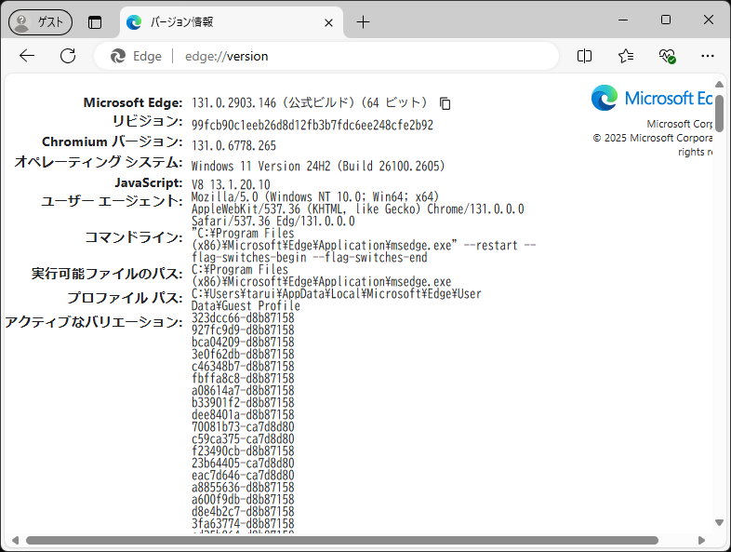Viewport: 731px width, 552px height.
Task: Click horizontal scrollbar right arrow
Action: point(701,540)
